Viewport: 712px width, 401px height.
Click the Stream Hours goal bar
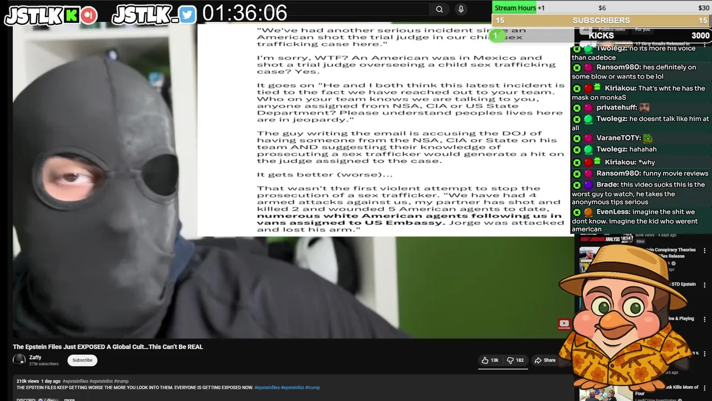coord(602,8)
